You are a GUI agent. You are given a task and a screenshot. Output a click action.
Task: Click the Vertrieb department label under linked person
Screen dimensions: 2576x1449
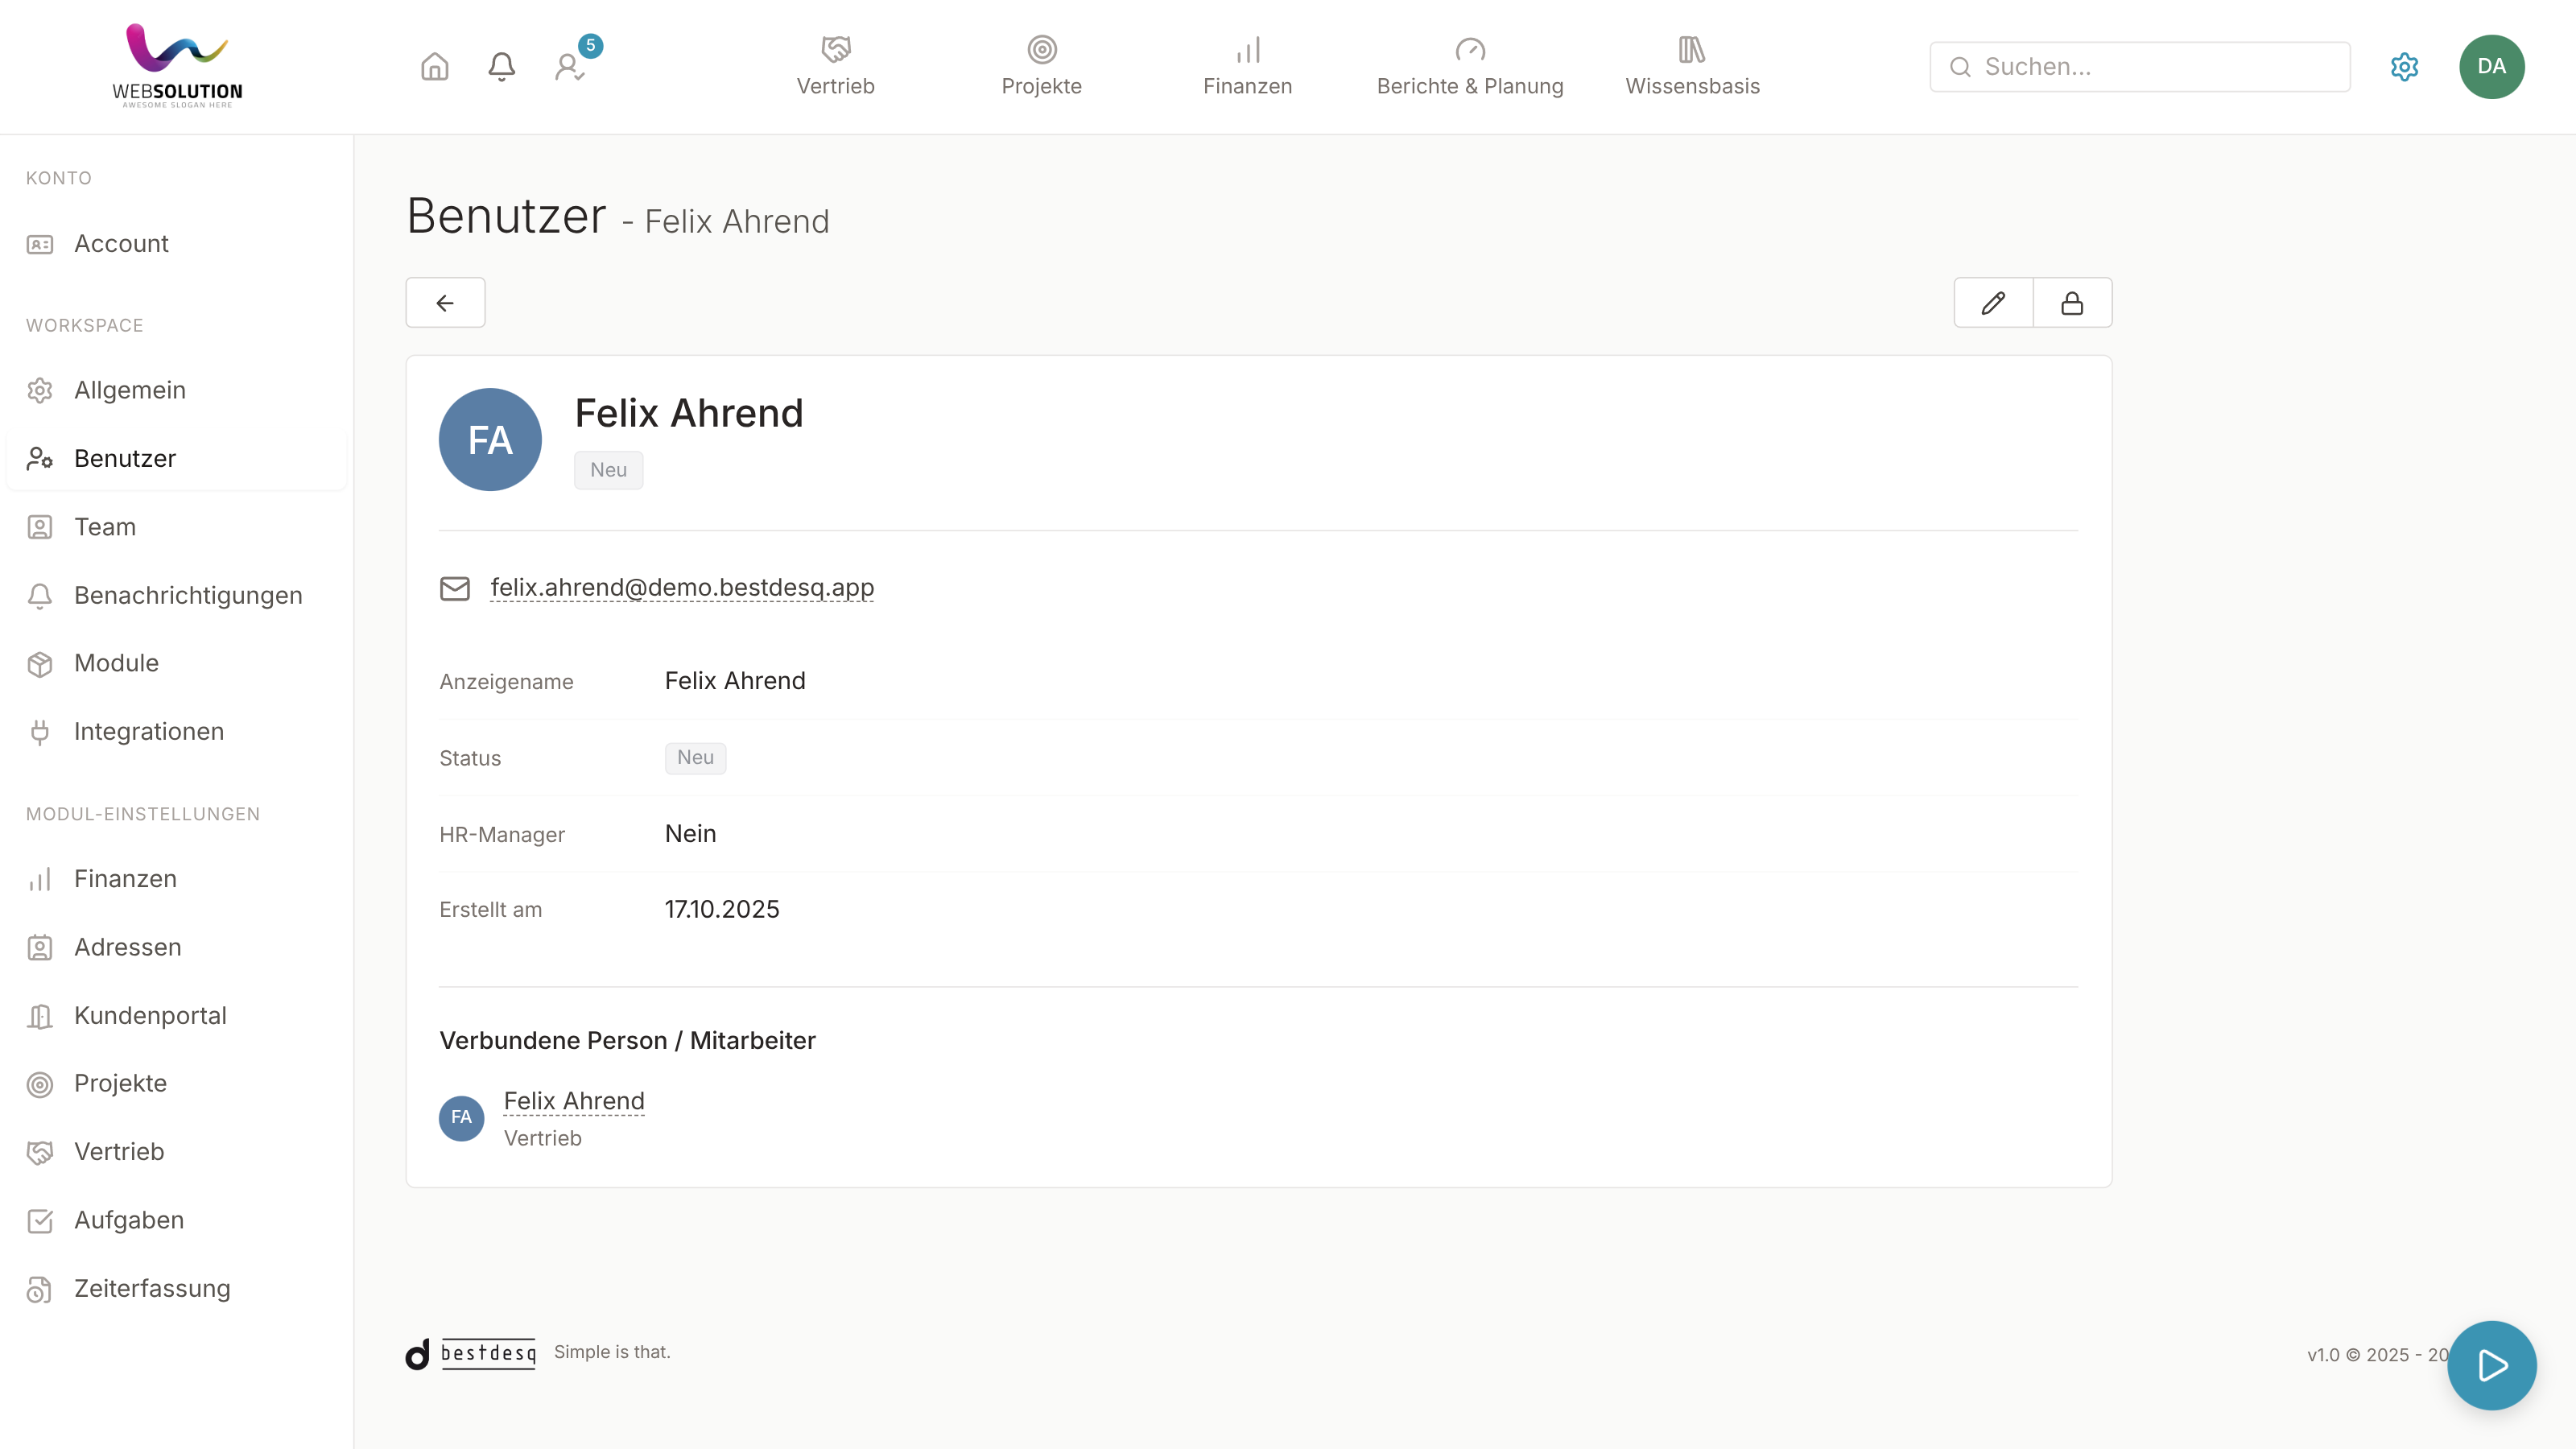(x=542, y=1139)
